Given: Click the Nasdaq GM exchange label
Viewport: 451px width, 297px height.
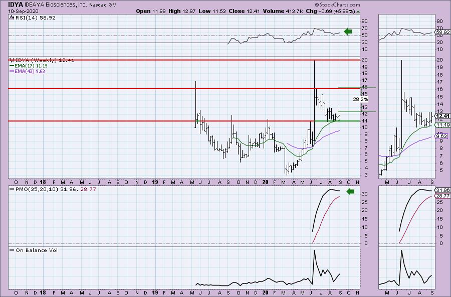Looking at the screenshot, I should [x=102, y=5].
